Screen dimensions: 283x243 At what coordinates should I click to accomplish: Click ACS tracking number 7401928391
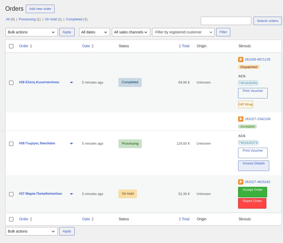248,83
